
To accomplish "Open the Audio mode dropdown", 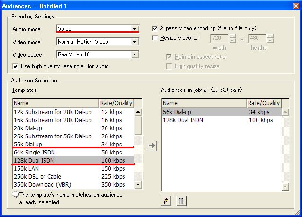I will point(135,29).
